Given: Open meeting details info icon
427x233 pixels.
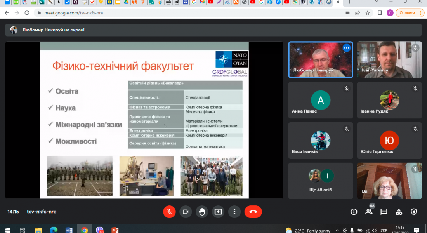Looking at the screenshot, I should [x=354, y=212].
